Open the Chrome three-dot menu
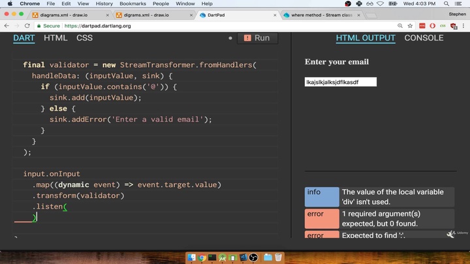The height and width of the screenshot is (264, 470). [x=463, y=26]
